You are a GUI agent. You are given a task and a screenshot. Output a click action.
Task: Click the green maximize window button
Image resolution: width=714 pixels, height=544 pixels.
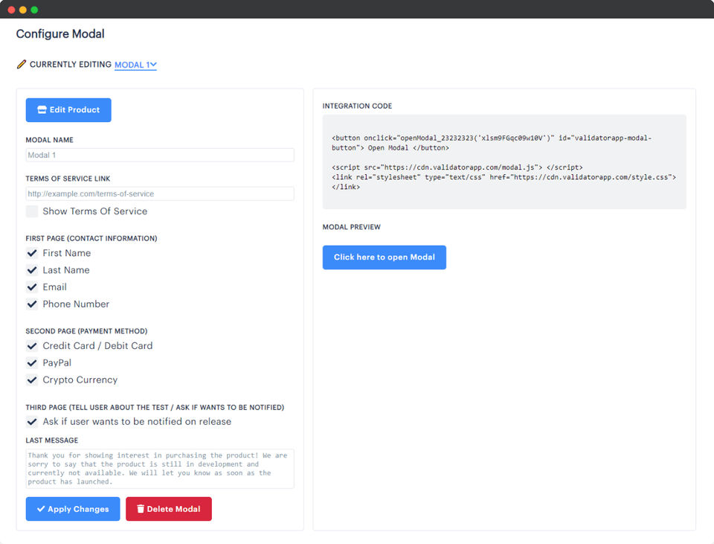pos(34,10)
